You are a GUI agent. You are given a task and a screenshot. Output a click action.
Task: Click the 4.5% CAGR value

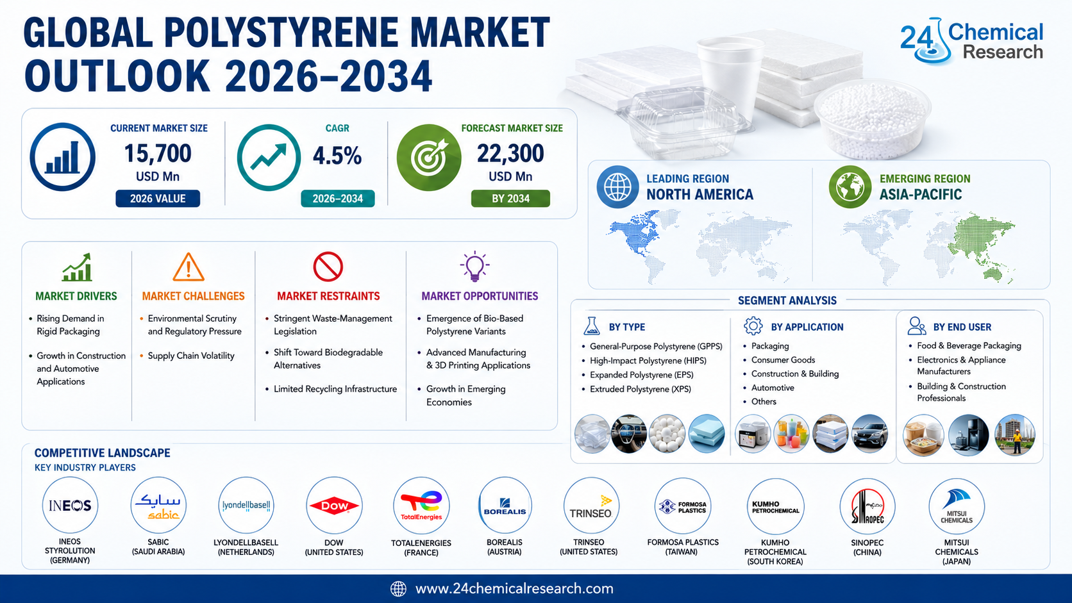pos(337,156)
